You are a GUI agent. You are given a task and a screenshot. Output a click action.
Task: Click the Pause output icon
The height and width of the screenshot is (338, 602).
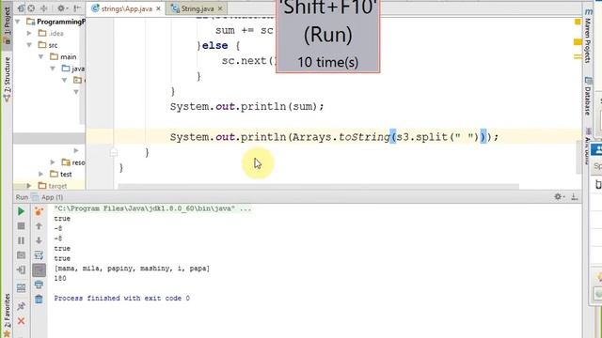[21, 240]
